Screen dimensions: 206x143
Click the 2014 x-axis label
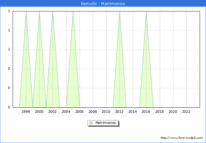(x=133, y=112)
